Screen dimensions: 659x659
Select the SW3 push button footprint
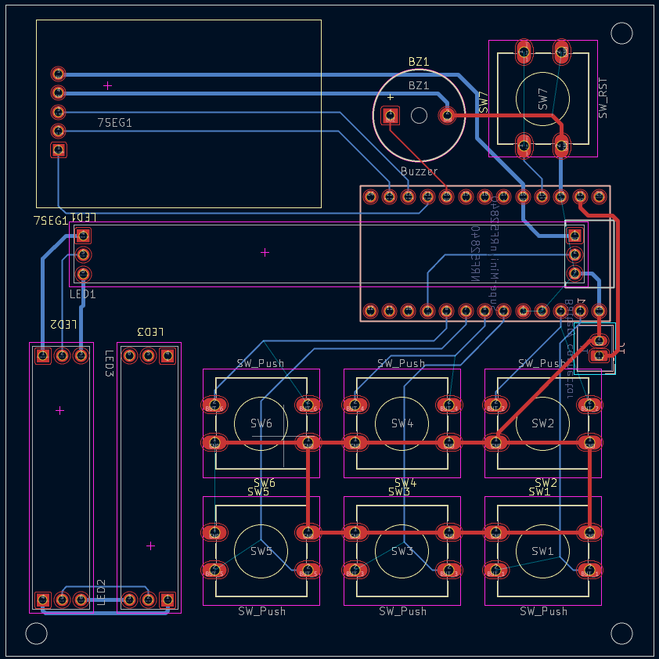[x=402, y=550]
